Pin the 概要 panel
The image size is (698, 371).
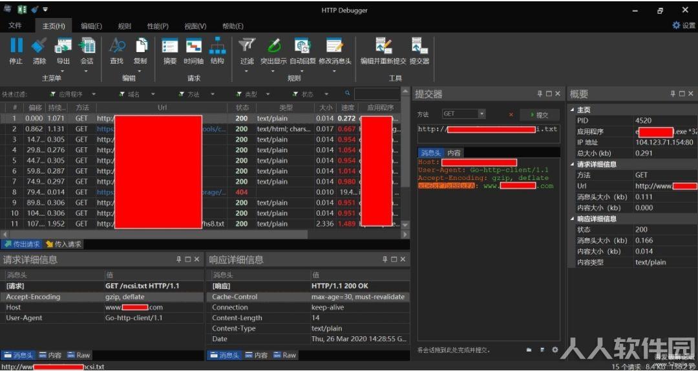[673, 94]
